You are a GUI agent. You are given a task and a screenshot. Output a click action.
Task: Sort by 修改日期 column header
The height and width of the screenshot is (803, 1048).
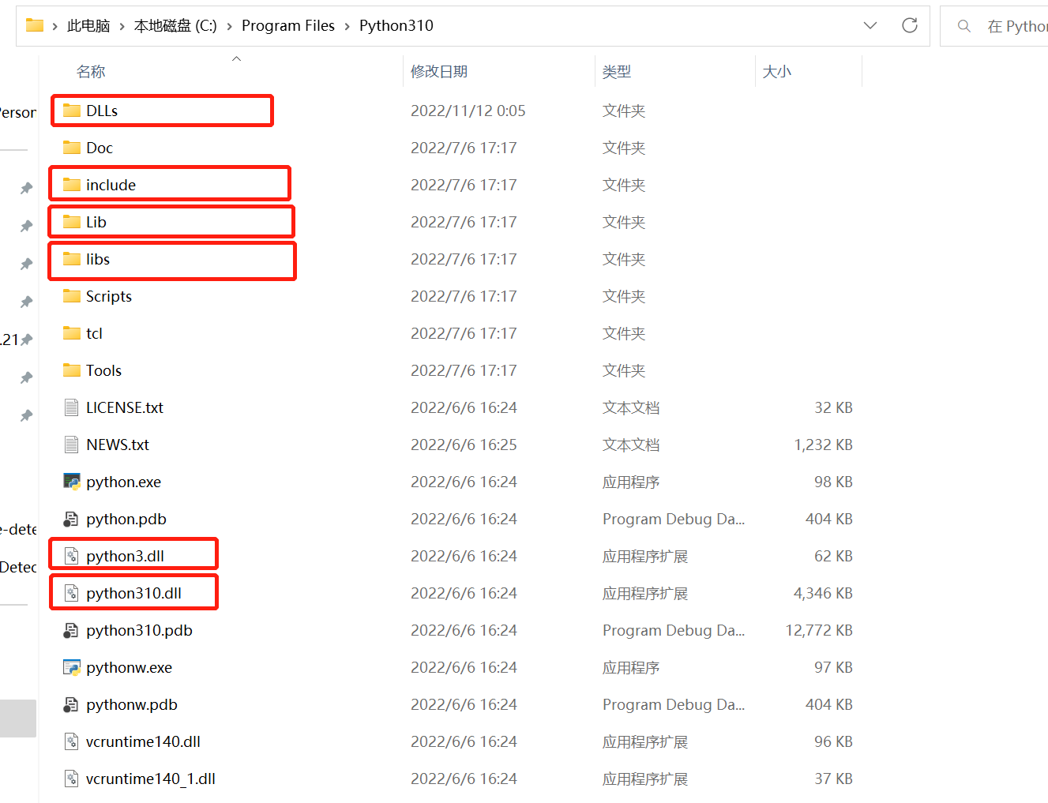point(439,72)
